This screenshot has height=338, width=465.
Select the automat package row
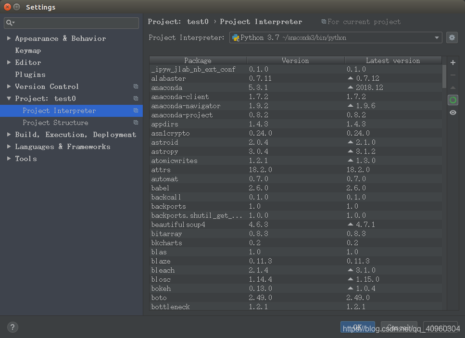point(296,179)
